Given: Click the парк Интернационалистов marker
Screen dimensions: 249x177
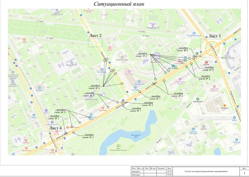Looking at the screenshot, I should 118,146.
